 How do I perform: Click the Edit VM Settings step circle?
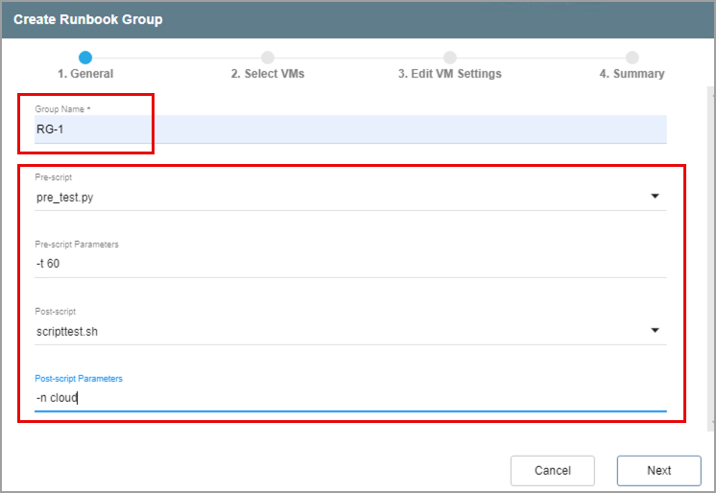[x=449, y=58]
